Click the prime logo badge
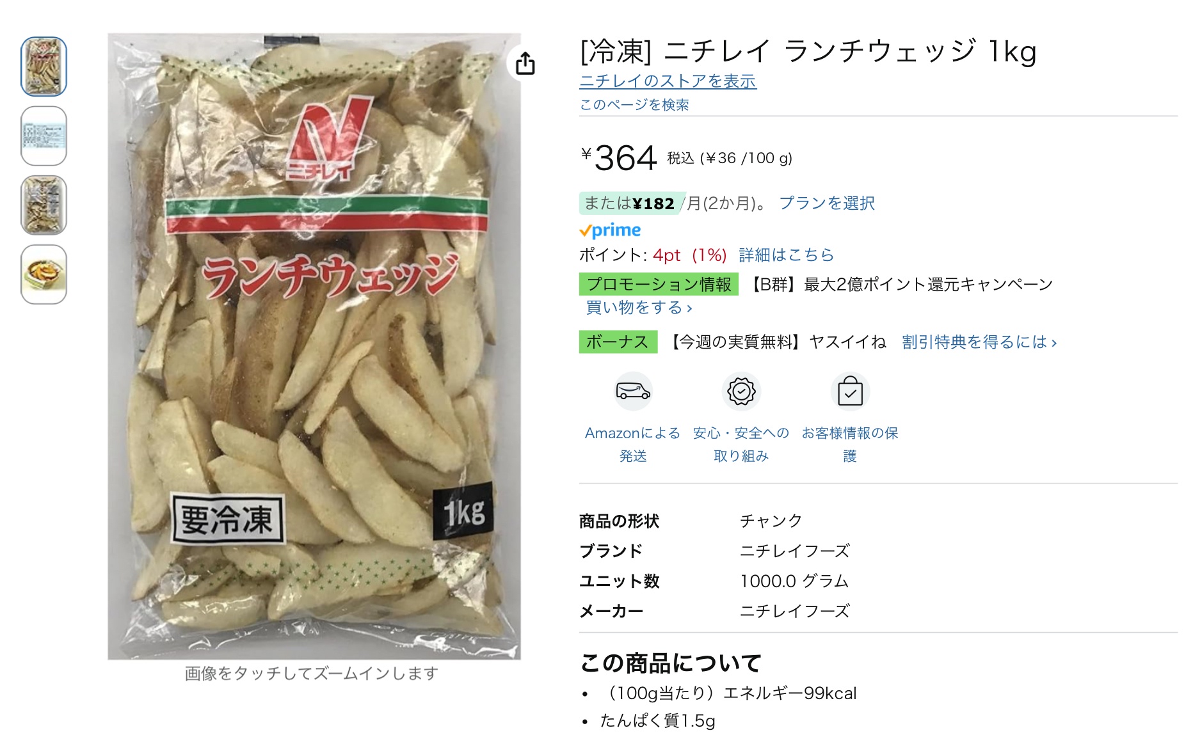 pyautogui.click(x=610, y=230)
